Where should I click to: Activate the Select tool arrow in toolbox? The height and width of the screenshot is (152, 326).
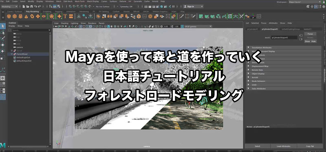tap(3, 26)
